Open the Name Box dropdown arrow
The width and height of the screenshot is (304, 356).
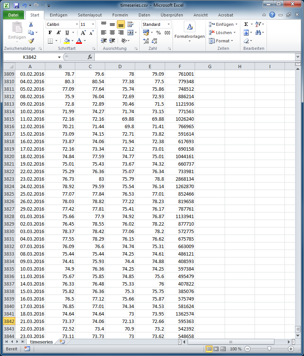[59, 57]
